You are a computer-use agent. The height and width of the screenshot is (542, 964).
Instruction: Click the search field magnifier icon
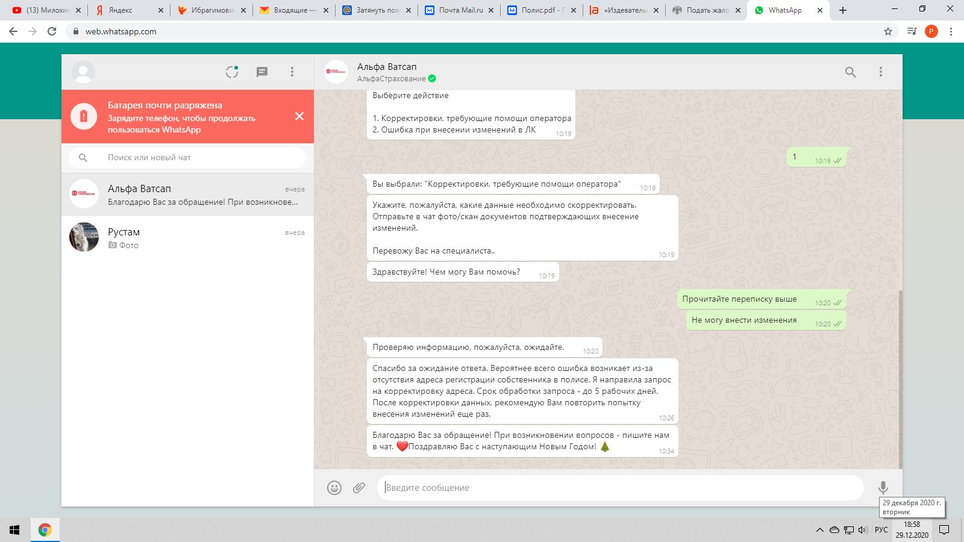(x=83, y=158)
